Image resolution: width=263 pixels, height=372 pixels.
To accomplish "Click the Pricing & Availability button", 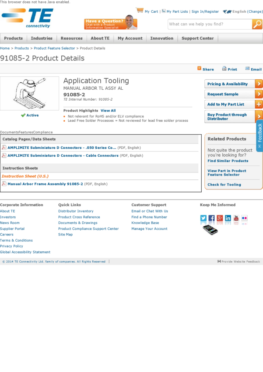I will tap(234, 84).
